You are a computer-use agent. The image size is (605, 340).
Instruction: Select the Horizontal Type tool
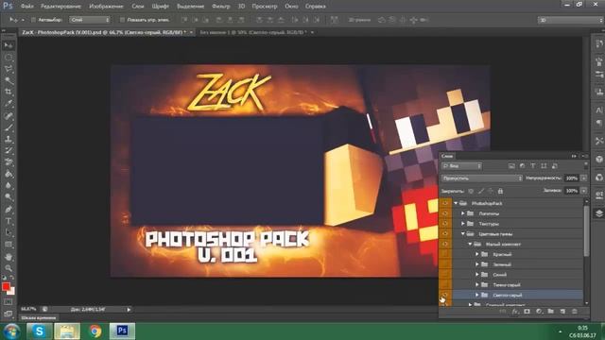coord(9,221)
